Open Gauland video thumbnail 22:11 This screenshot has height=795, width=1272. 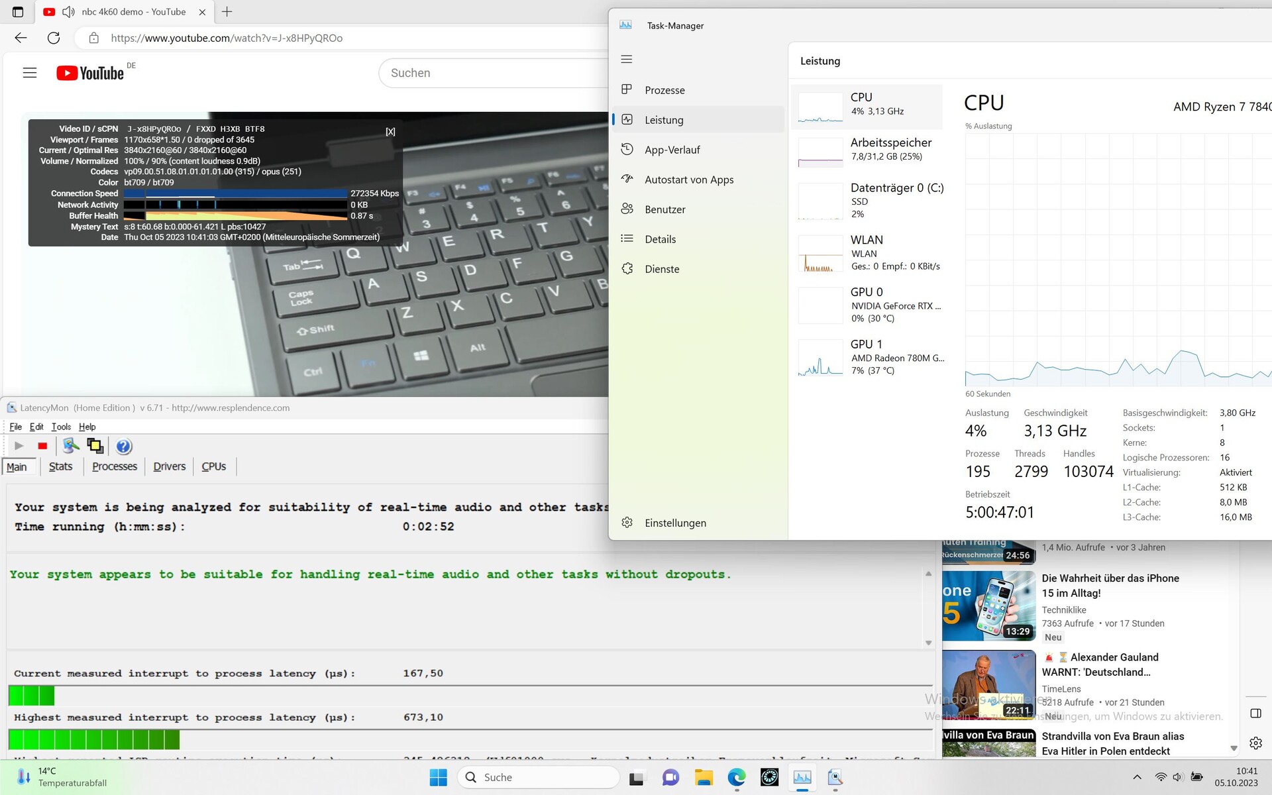click(x=988, y=685)
